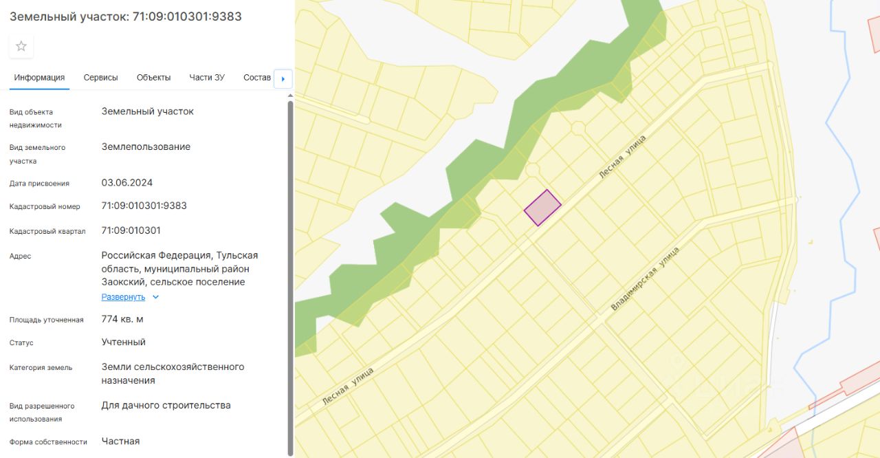Click the Категория земель field label
Viewport: 880px width, 458px height.
(41, 367)
